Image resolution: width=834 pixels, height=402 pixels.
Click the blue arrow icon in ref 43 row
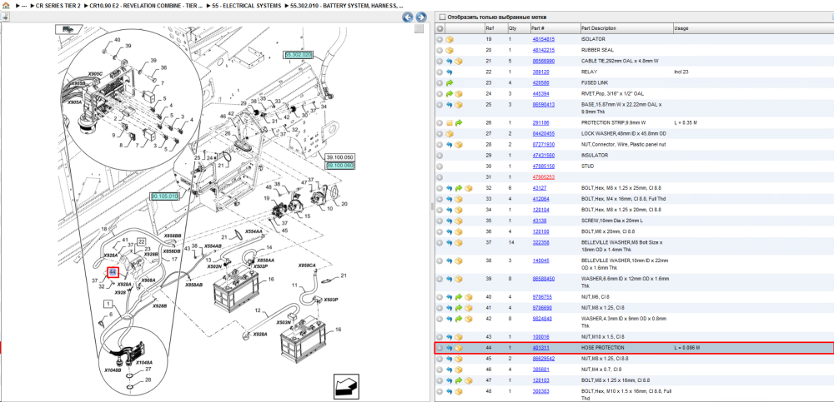450,337
